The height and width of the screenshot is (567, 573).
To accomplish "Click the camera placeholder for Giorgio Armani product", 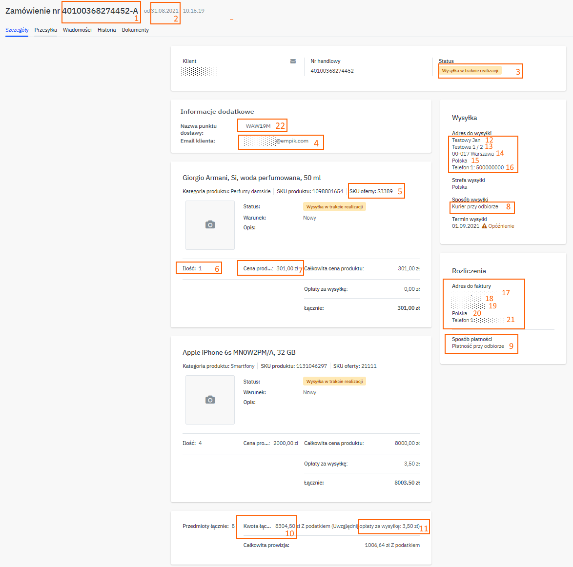I will coord(210,225).
